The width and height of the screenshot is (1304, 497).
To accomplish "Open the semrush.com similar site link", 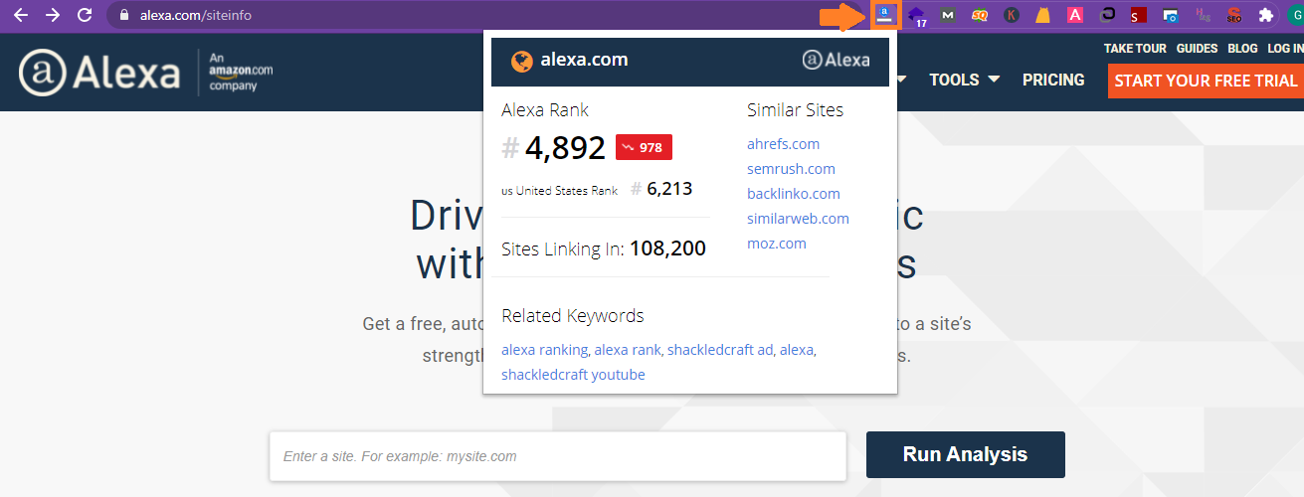I will pyautogui.click(x=791, y=169).
